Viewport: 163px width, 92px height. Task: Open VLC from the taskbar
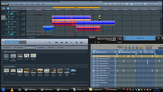pos(12,90)
